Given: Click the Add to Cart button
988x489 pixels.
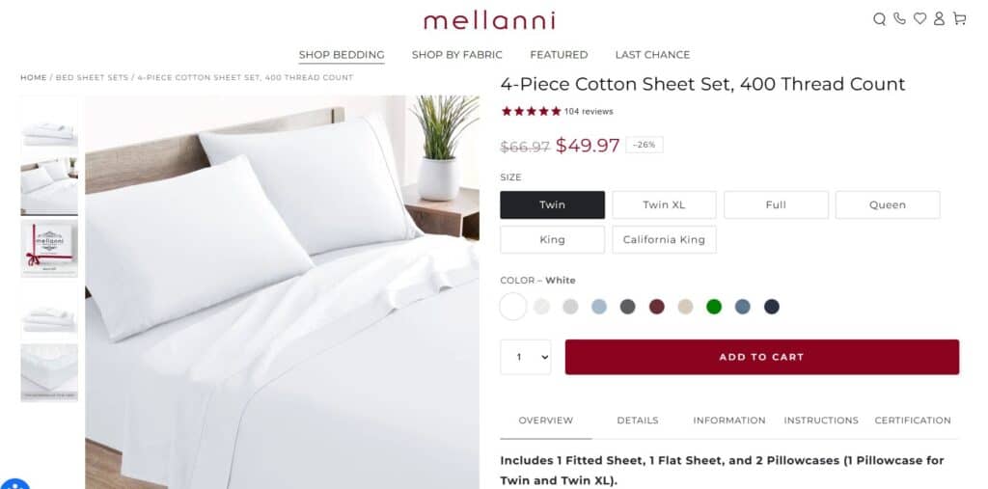Looking at the screenshot, I should 761,357.
